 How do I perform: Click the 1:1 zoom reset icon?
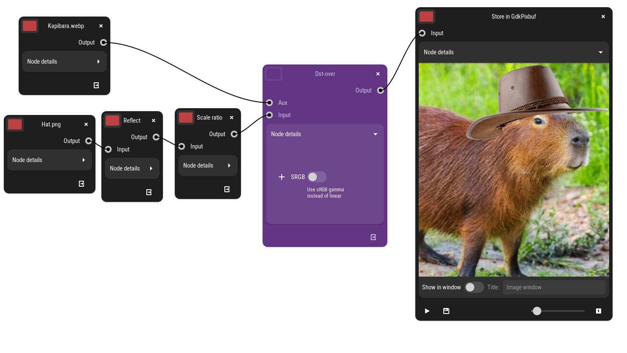click(x=599, y=311)
